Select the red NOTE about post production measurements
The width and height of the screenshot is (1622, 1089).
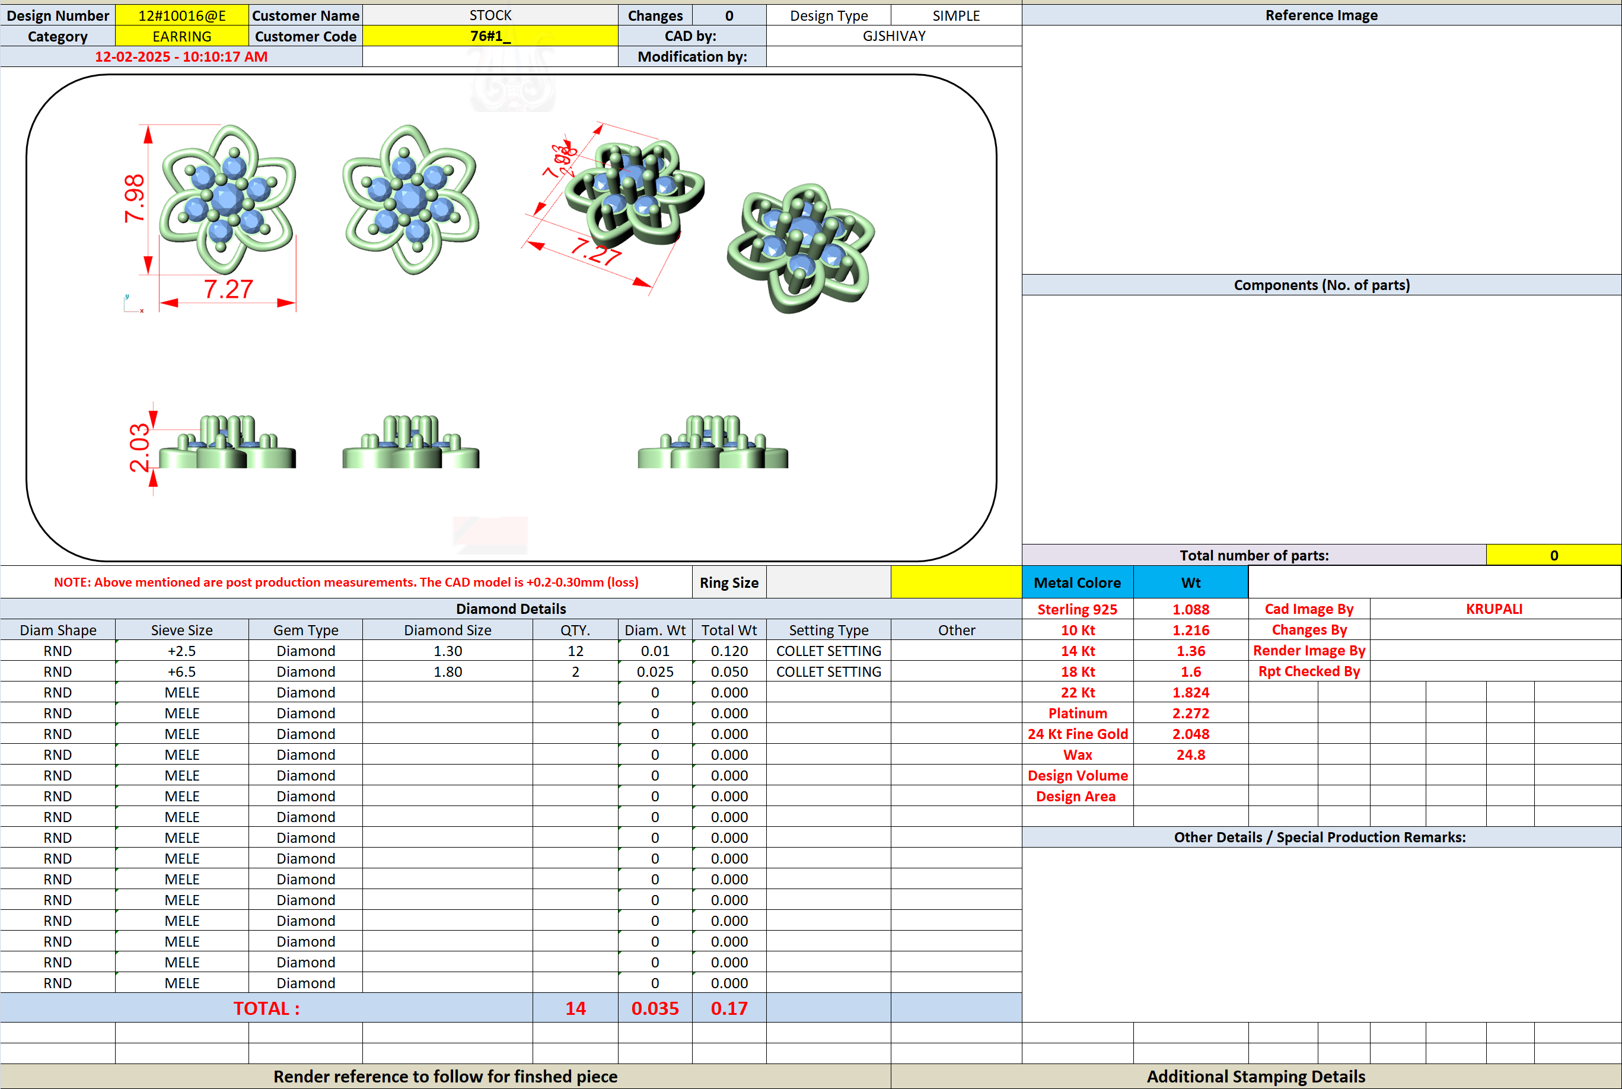coord(346,582)
